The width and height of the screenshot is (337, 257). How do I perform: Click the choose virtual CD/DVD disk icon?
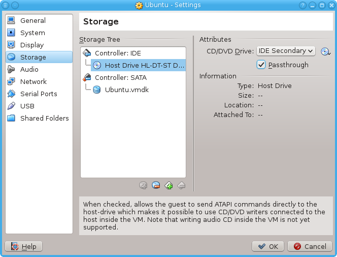(x=325, y=51)
